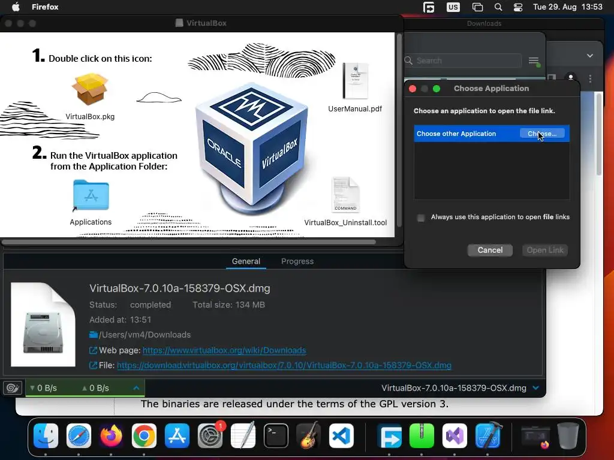This screenshot has height=460, width=614.
Task: Open the VirtualBox.pkg installer package icon
Action: click(x=90, y=89)
